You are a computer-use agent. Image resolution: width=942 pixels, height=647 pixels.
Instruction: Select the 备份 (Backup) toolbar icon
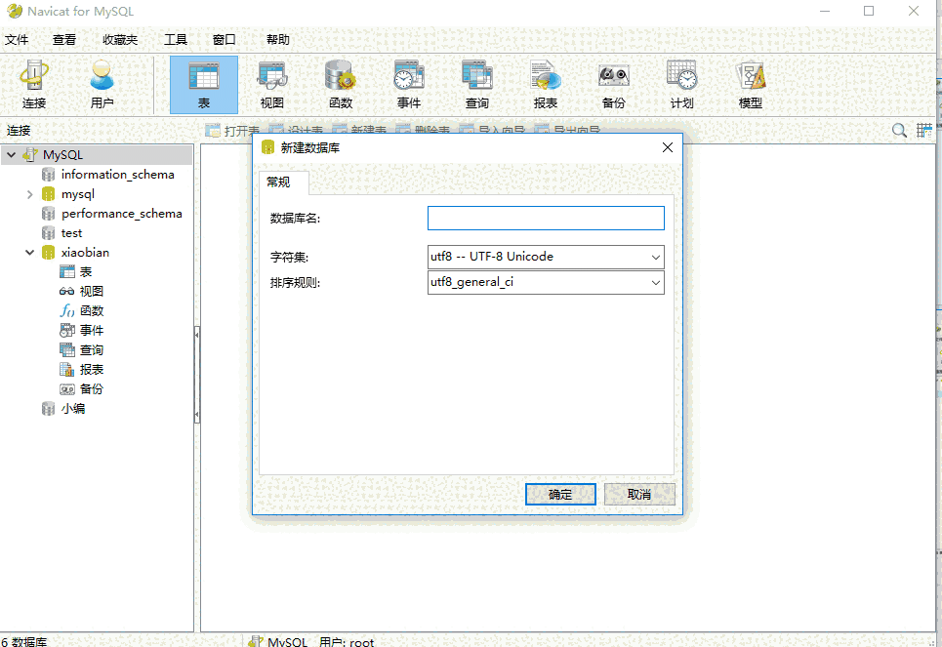[x=613, y=84]
